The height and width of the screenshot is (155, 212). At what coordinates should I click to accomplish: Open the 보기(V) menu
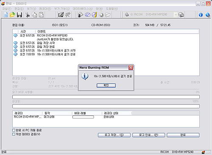tap(31, 8)
